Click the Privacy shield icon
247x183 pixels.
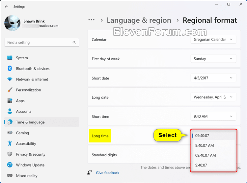point(10,154)
